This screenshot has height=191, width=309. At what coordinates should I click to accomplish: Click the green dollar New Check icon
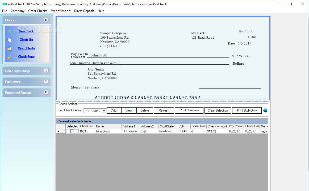(x=10, y=32)
